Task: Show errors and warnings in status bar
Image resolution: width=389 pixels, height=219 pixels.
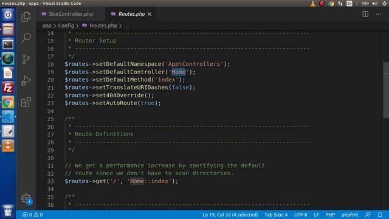Action: coord(32,215)
